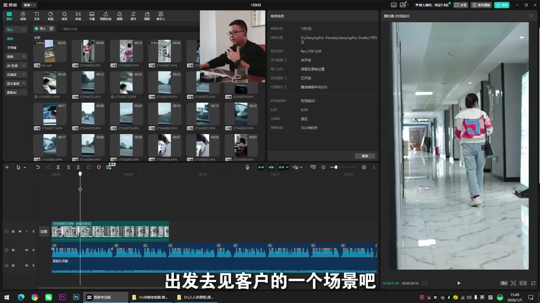The width and height of the screenshot is (540, 303).
Task: Mute the first audio track speaker icon
Action: pyautogui.click(x=27, y=250)
